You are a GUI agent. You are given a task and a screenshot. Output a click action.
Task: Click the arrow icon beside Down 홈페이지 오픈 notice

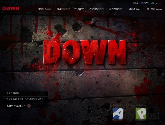[x=48, y=101]
